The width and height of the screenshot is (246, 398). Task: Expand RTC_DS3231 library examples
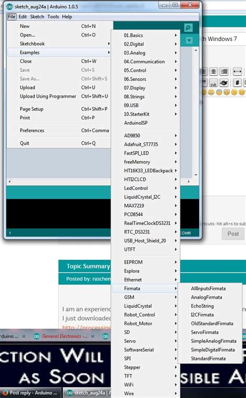(x=145, y=232)
